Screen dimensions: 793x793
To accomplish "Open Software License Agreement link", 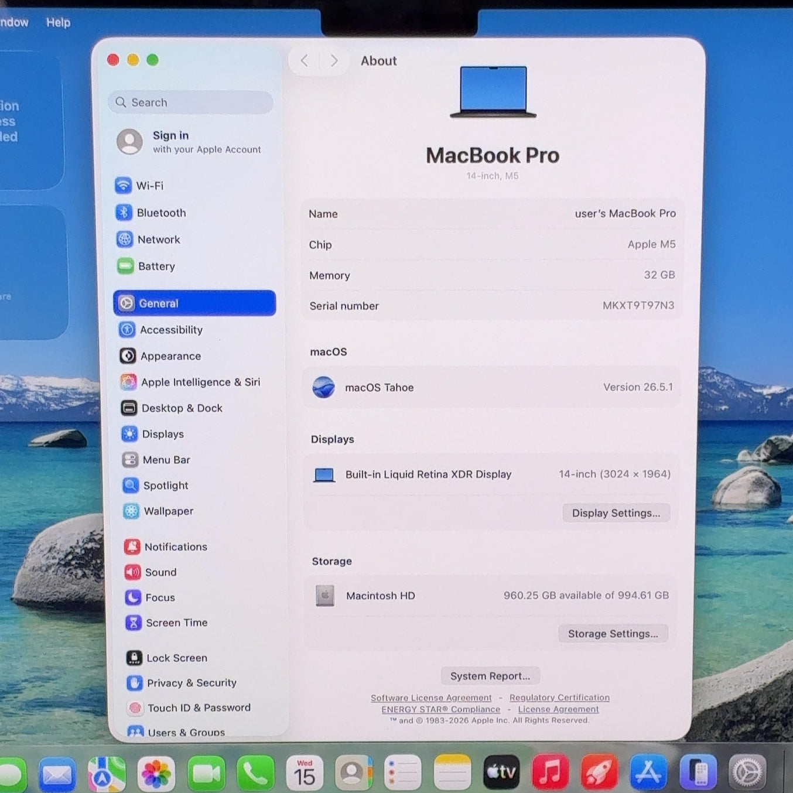I will (431, 698).
